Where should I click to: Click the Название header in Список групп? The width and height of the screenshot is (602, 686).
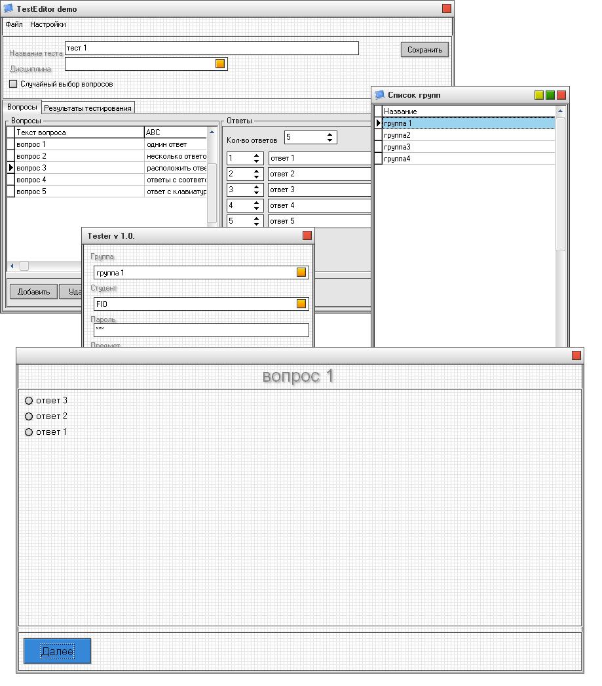tap(468, 111)
